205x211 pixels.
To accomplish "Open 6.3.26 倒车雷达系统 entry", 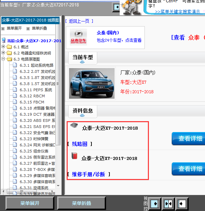I will 37,157.
